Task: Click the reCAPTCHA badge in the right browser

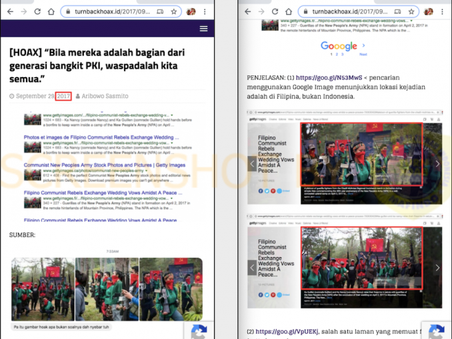Action: pyautogui.click(x=437, y=330)
